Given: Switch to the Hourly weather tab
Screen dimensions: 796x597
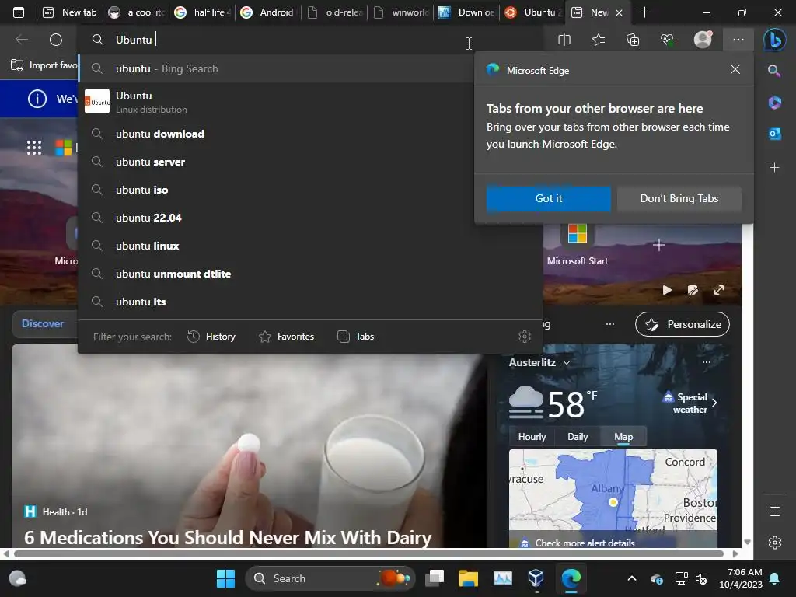Looking at the screenshot, I should [x=532, y=437].
